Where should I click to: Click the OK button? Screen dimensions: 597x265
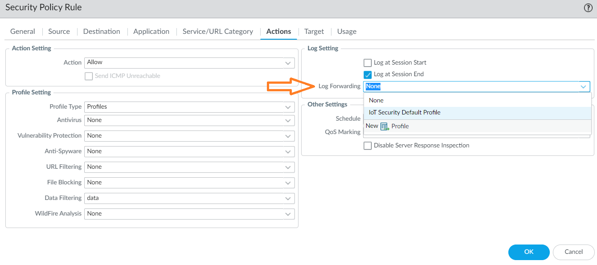tap(529, 252)
